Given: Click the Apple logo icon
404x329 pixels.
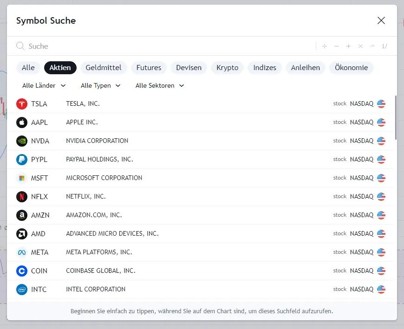Looking at the screenshot, I should pyautogui.click(x=22, y=123).
